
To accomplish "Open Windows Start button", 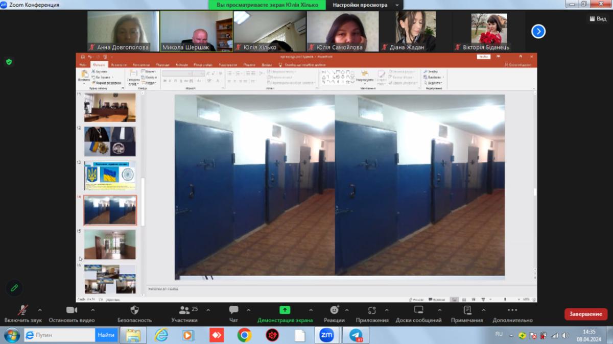I will pyautogui.click(x=11, y=335).
